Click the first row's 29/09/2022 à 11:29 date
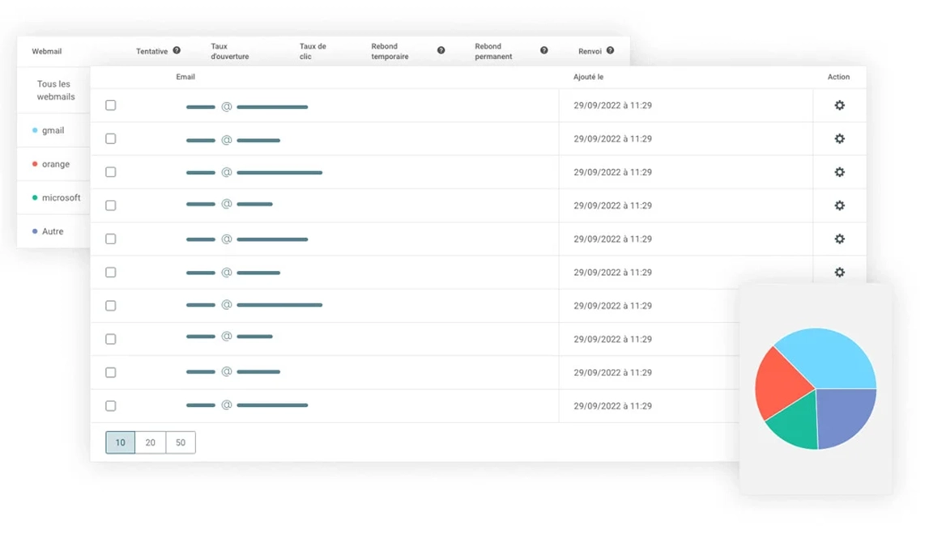The image size is (946, 542). 612,105
